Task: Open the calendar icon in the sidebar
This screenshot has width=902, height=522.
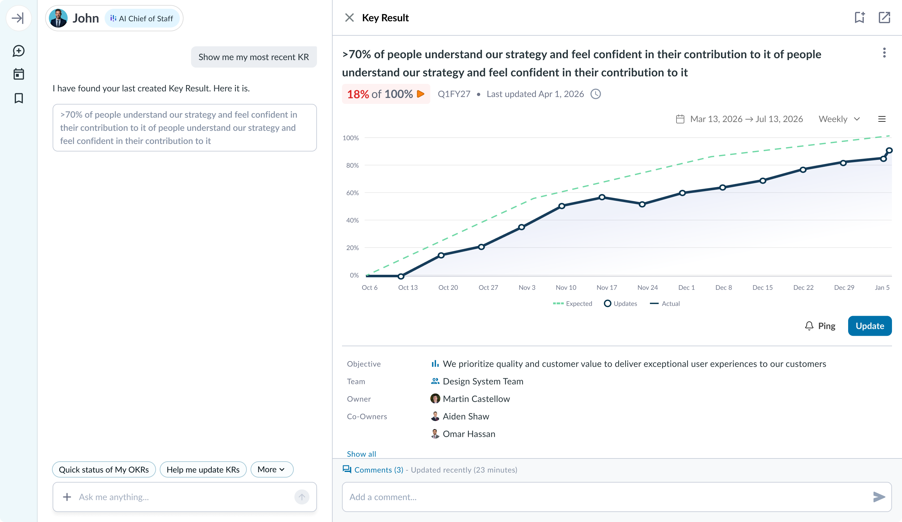Action: point(18,74)
